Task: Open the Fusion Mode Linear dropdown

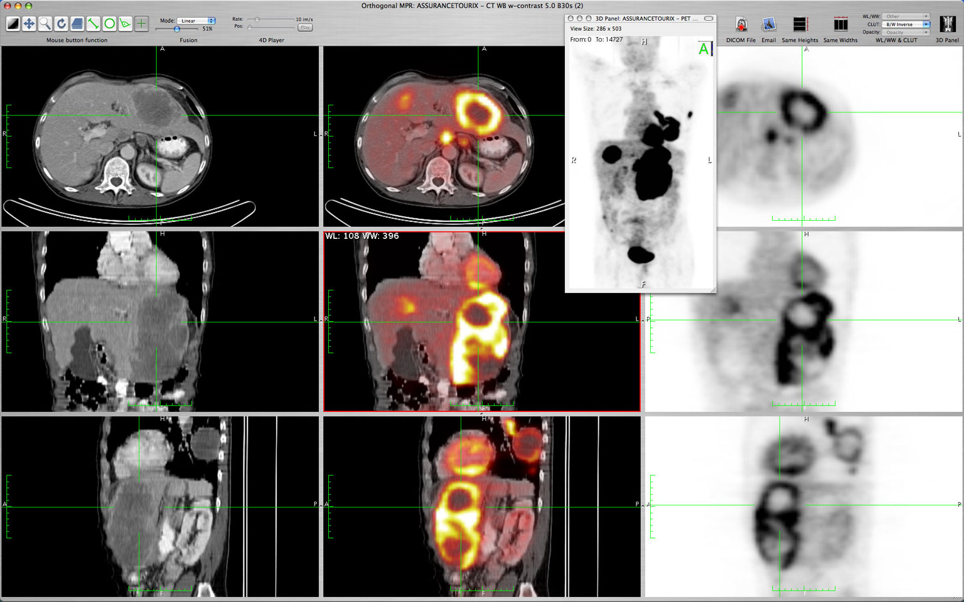Action: pyautogui.click(x=196, y=21)
